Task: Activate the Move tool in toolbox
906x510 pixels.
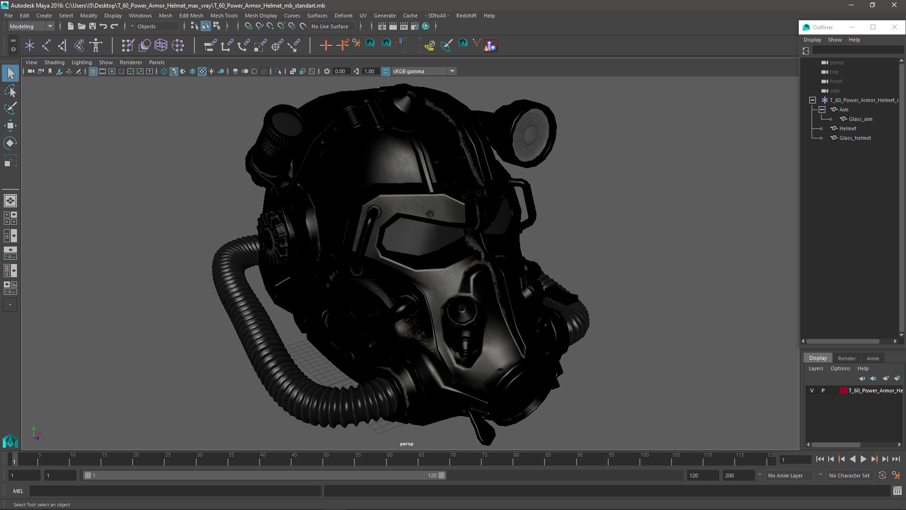Action: (x=10, y=126)
